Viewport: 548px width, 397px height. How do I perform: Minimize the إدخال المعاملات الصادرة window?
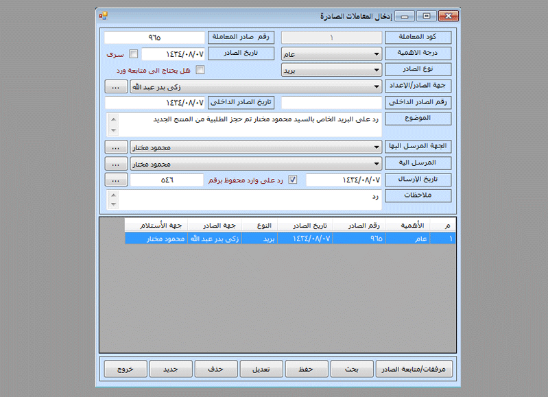coord(405,16)
